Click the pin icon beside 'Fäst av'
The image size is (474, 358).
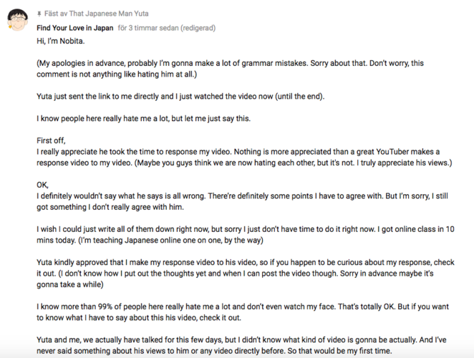coord(39,13)
